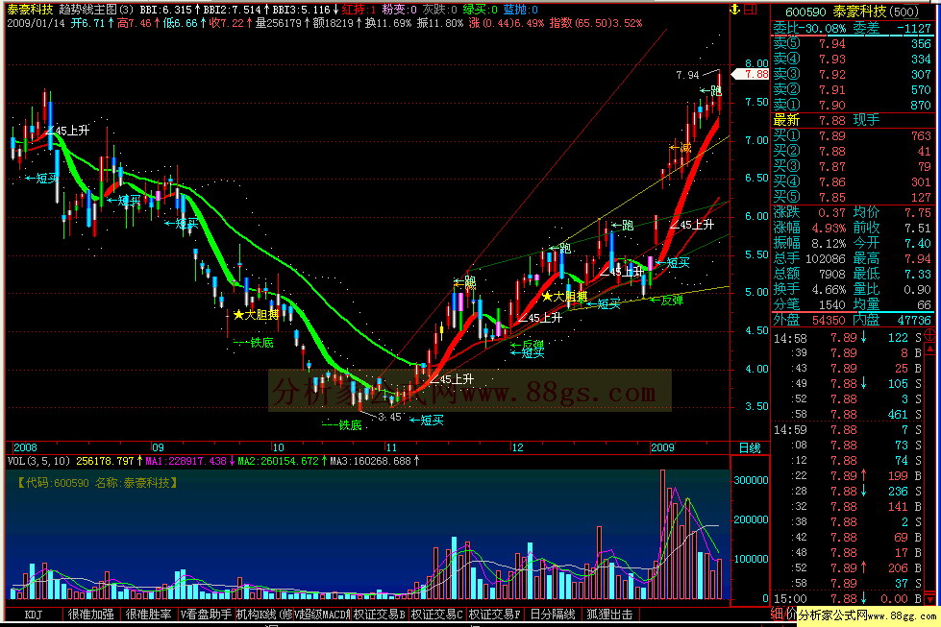Viewport: 941px width, 627px height.
Task: Click the 300000 volume axis label
Action: pyautogui.click(x=750, y=480)
